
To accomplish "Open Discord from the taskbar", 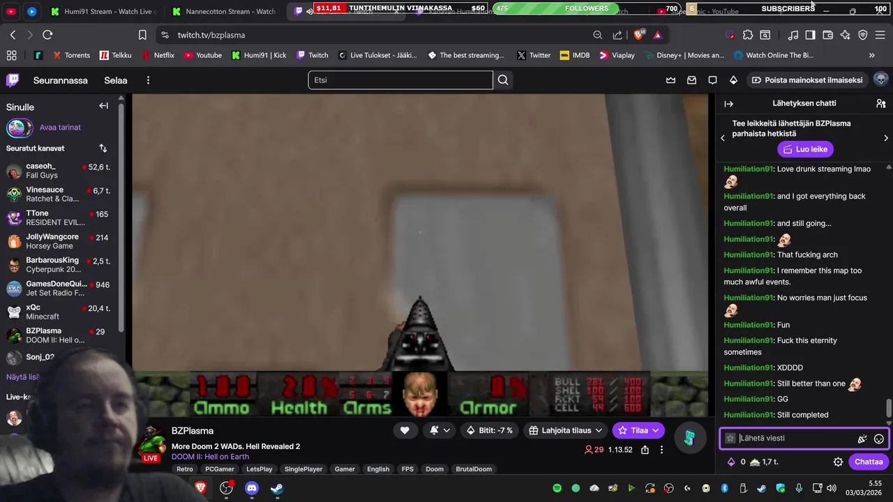I will pos(252,488).
